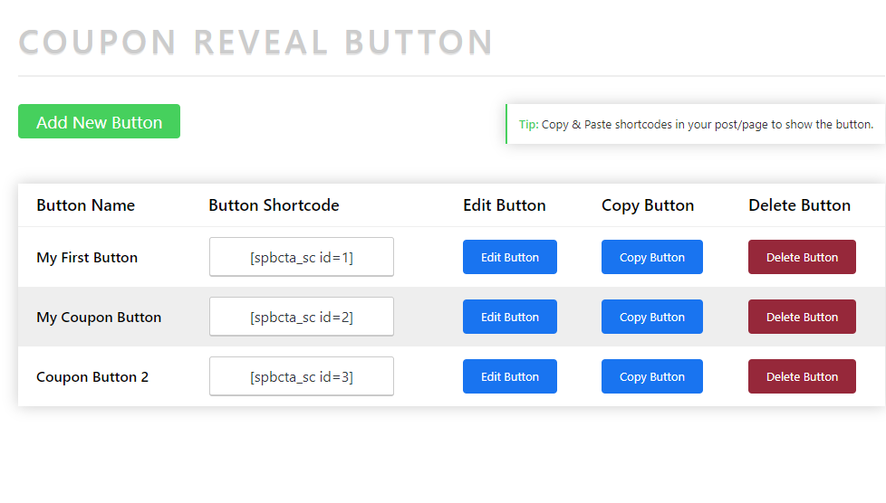Click the My Coupon Button name
Screen dimensions: 886x503
(99, 318)
